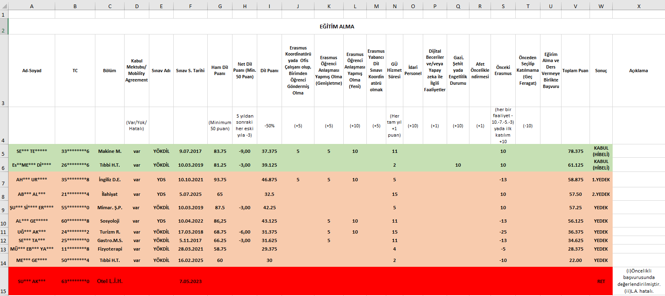Click the Fizyoterapi department cell

pyautogui.click(x=110, y=249)
